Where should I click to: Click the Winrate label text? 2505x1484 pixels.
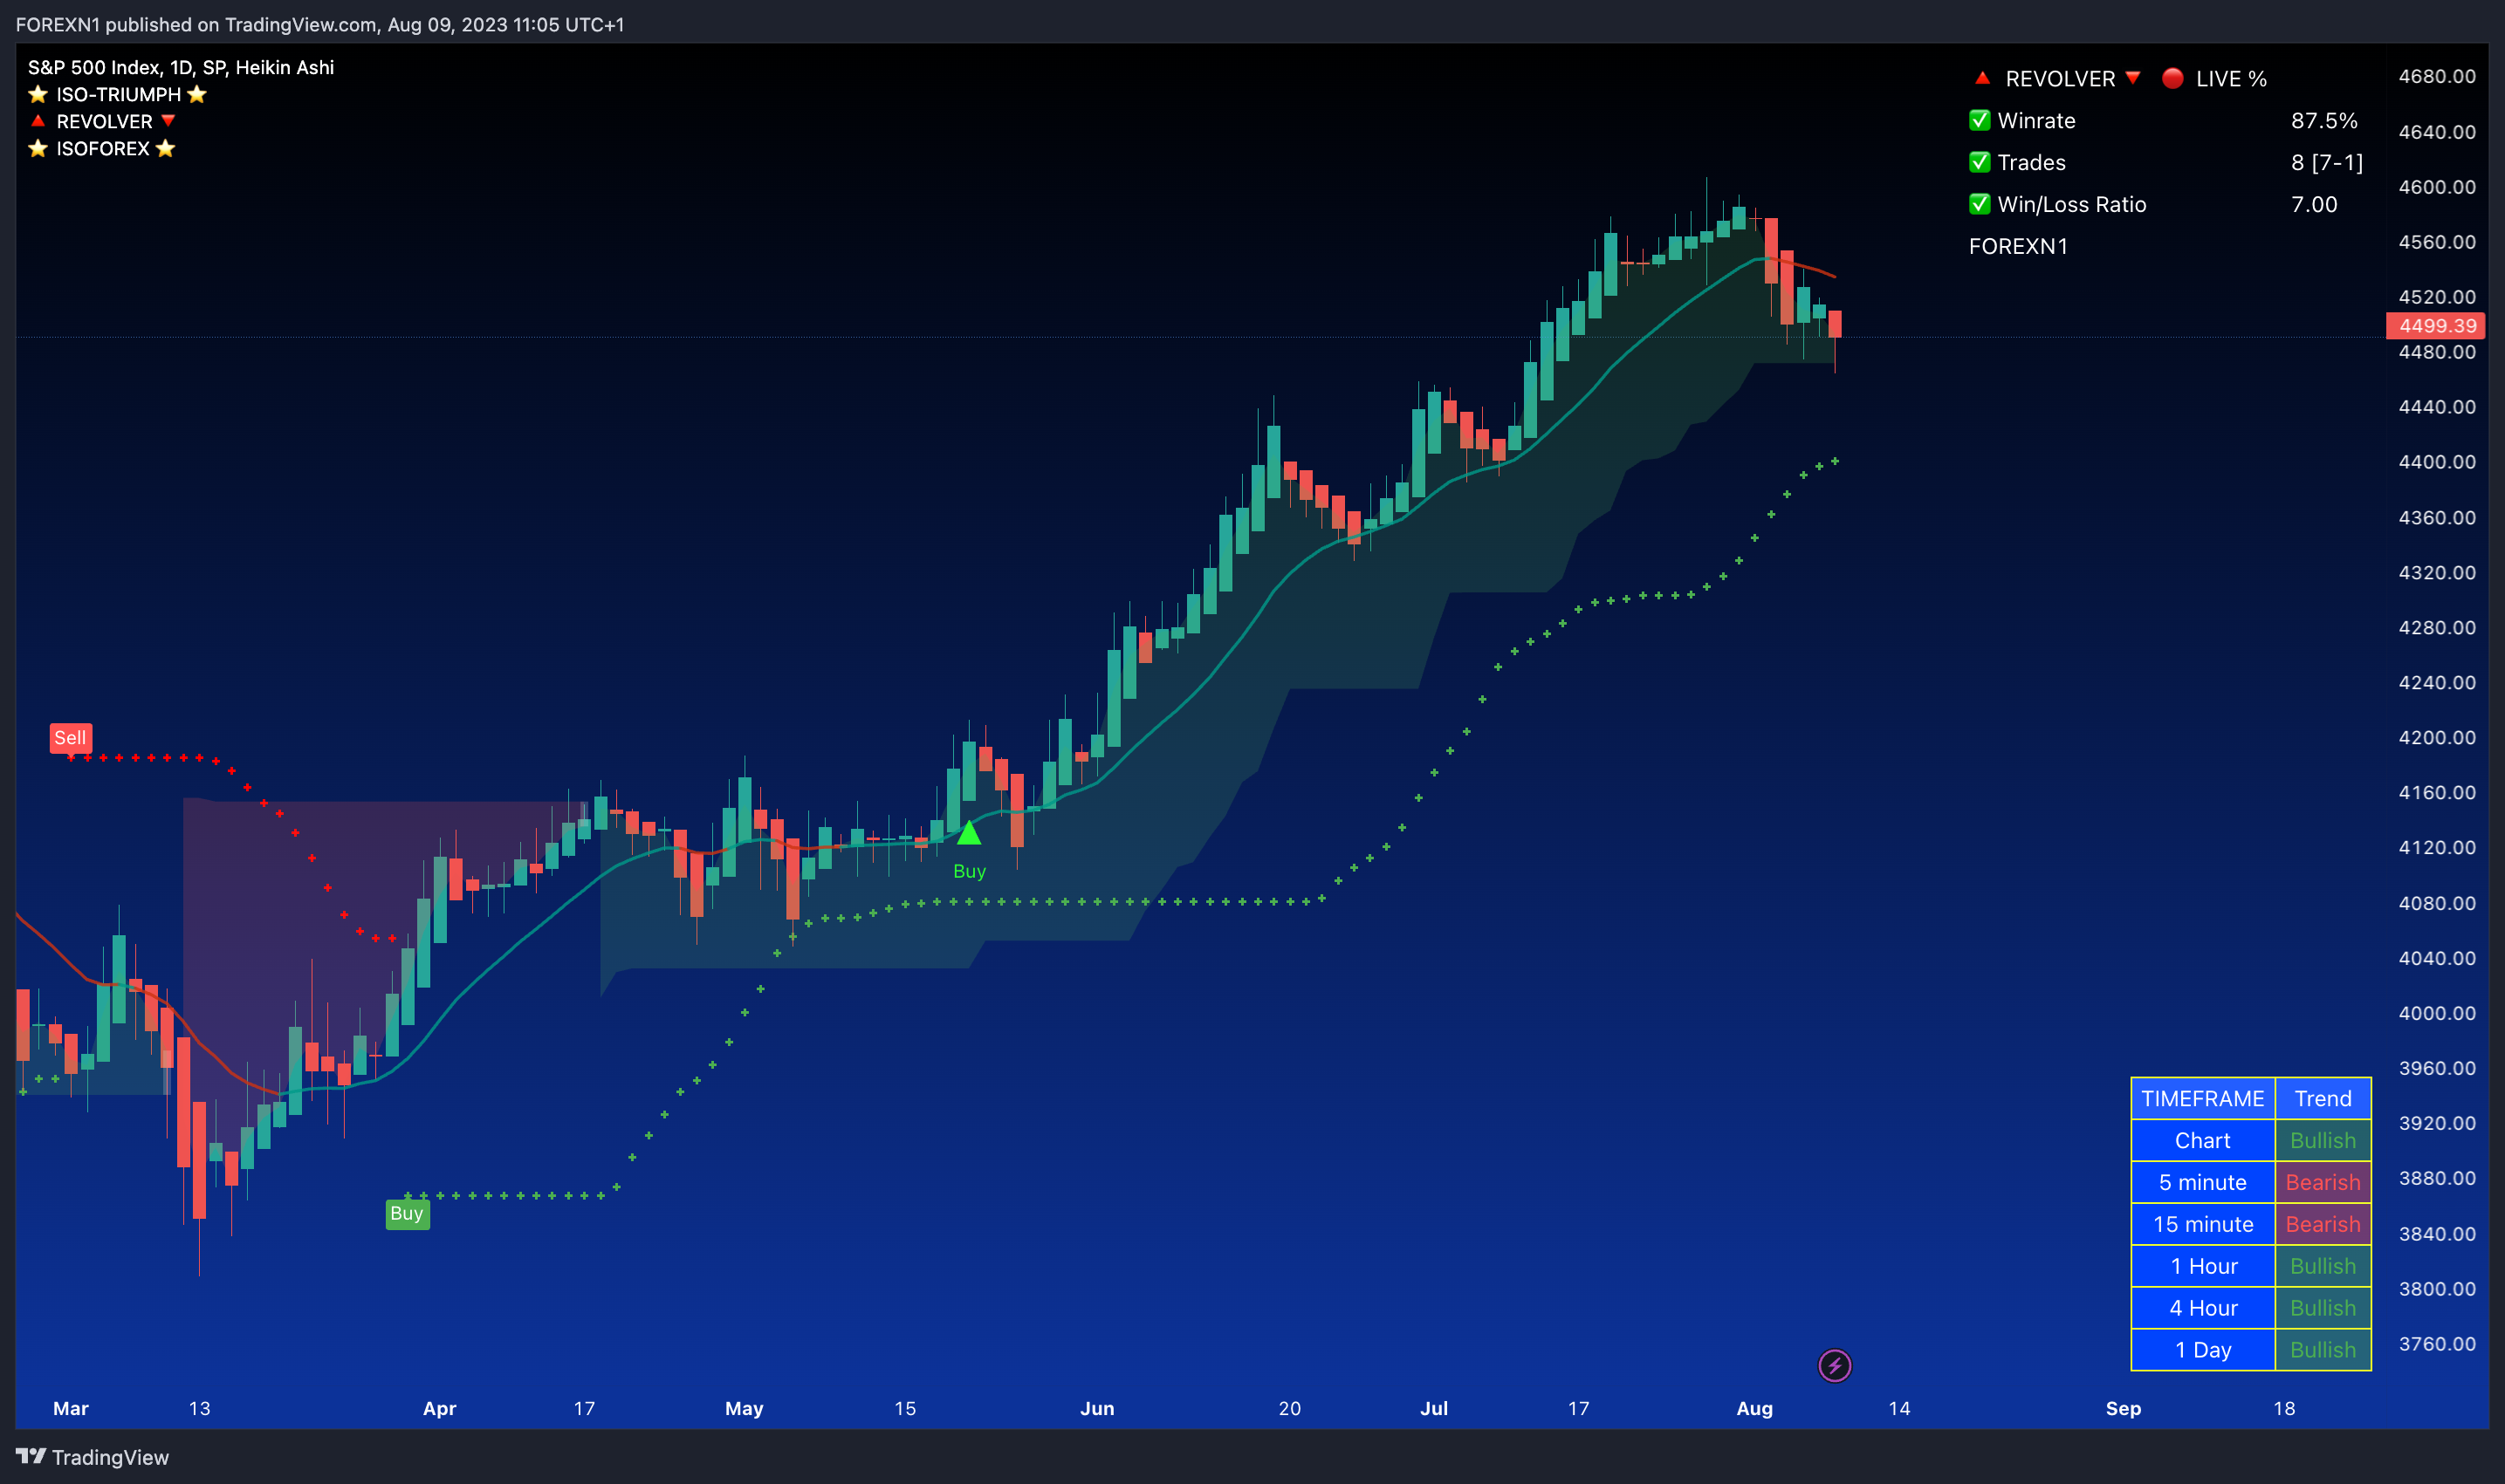pos(2035,120)
